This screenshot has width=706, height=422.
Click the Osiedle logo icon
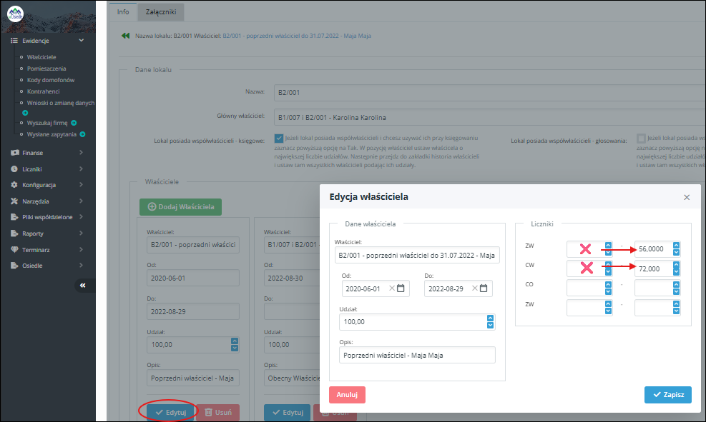click(x=15, y=14)
